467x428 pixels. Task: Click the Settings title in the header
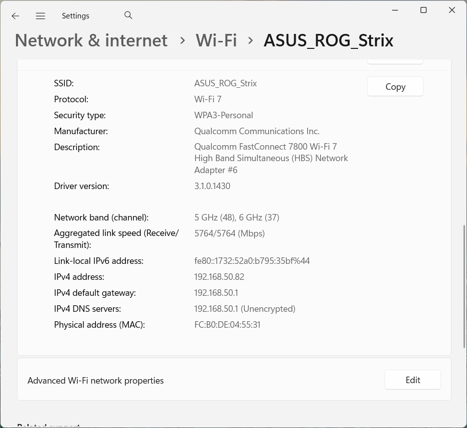click(75, 16)
